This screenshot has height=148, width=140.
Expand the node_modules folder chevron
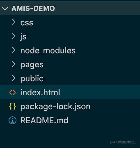click(x=14, y=50)
